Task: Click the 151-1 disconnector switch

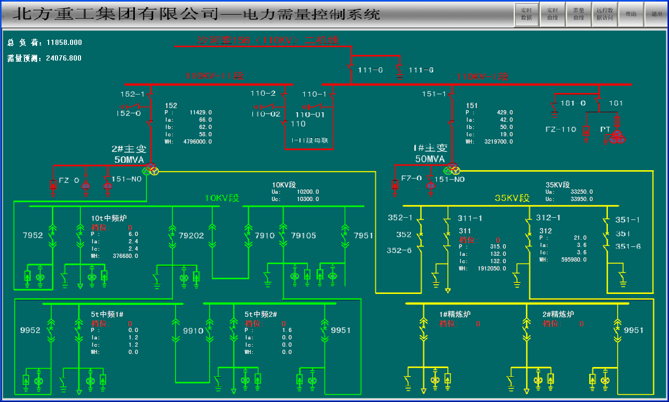Action: [451, 96]
